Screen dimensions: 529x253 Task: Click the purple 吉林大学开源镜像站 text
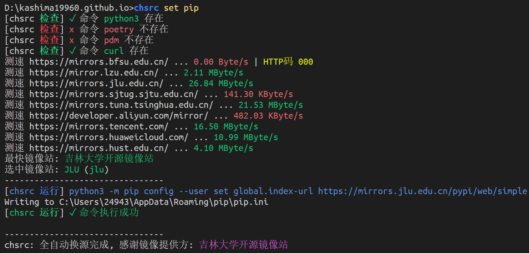click(x=243, y=245)
